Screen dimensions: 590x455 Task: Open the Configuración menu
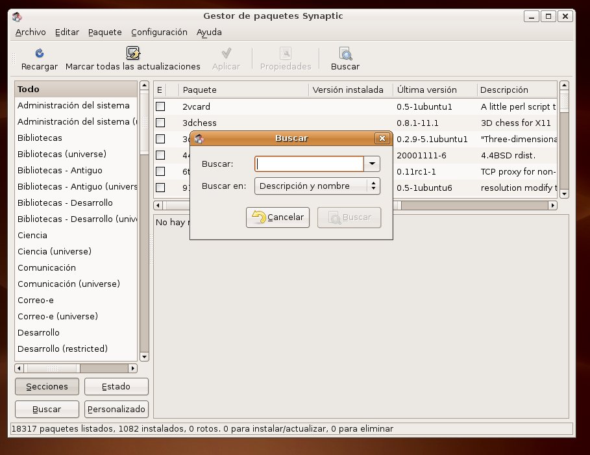pos(159,32)
